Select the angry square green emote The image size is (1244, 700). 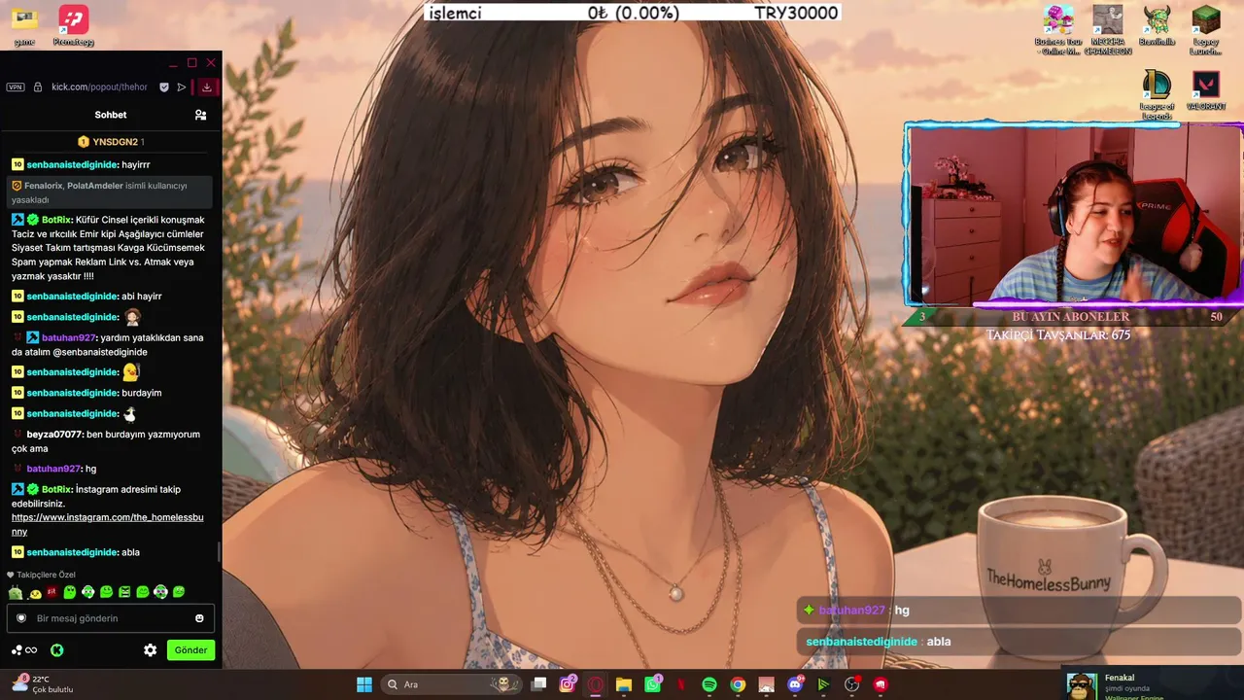pyautogui.click(x=124, y=592)
